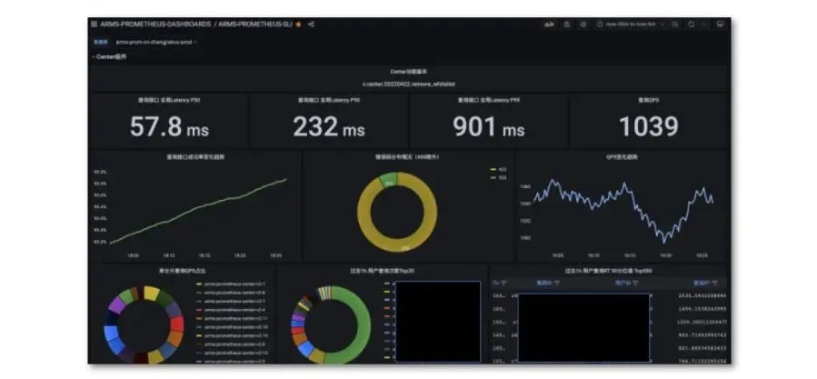Open the Top20 user query panel title
Image resolution: width=817 pixels, height=379 pixels.
tap(383, 271)
